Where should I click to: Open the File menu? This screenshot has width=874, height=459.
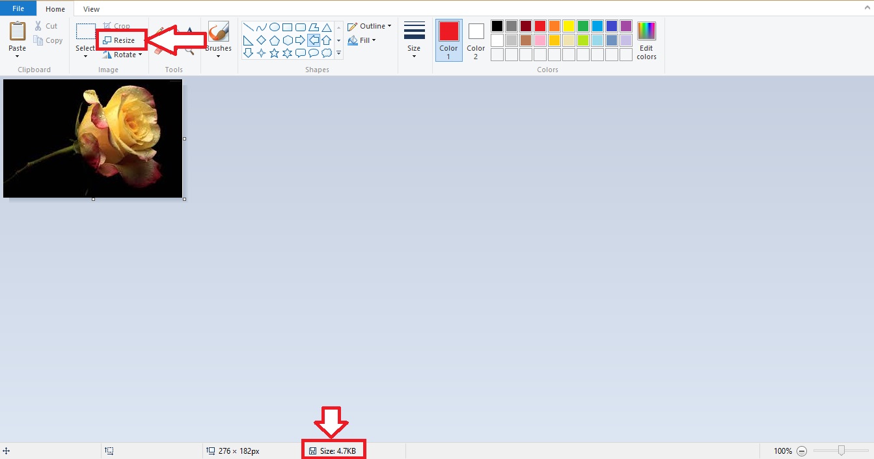[18, 9]
